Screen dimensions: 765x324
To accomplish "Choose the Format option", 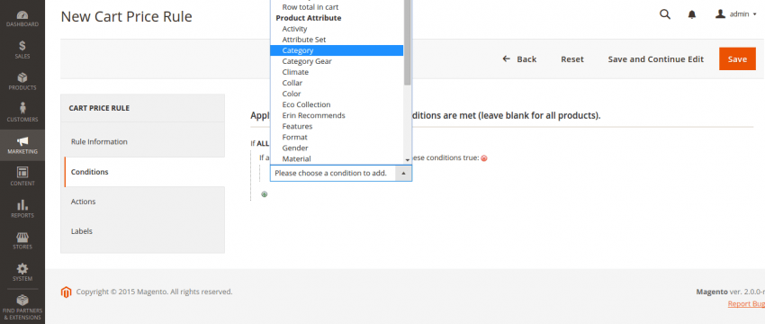I will tap(294, 137).
